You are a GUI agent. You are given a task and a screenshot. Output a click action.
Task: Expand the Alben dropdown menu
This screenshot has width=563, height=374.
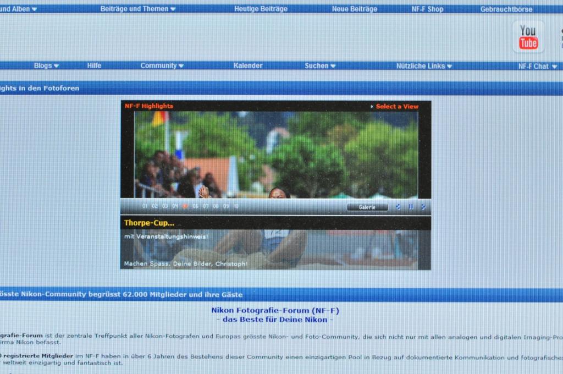(18, 9)
